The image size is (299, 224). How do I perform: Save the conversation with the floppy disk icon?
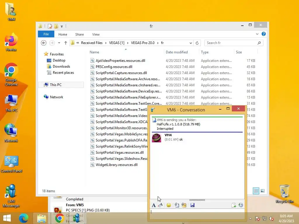(x=192, y=205)
